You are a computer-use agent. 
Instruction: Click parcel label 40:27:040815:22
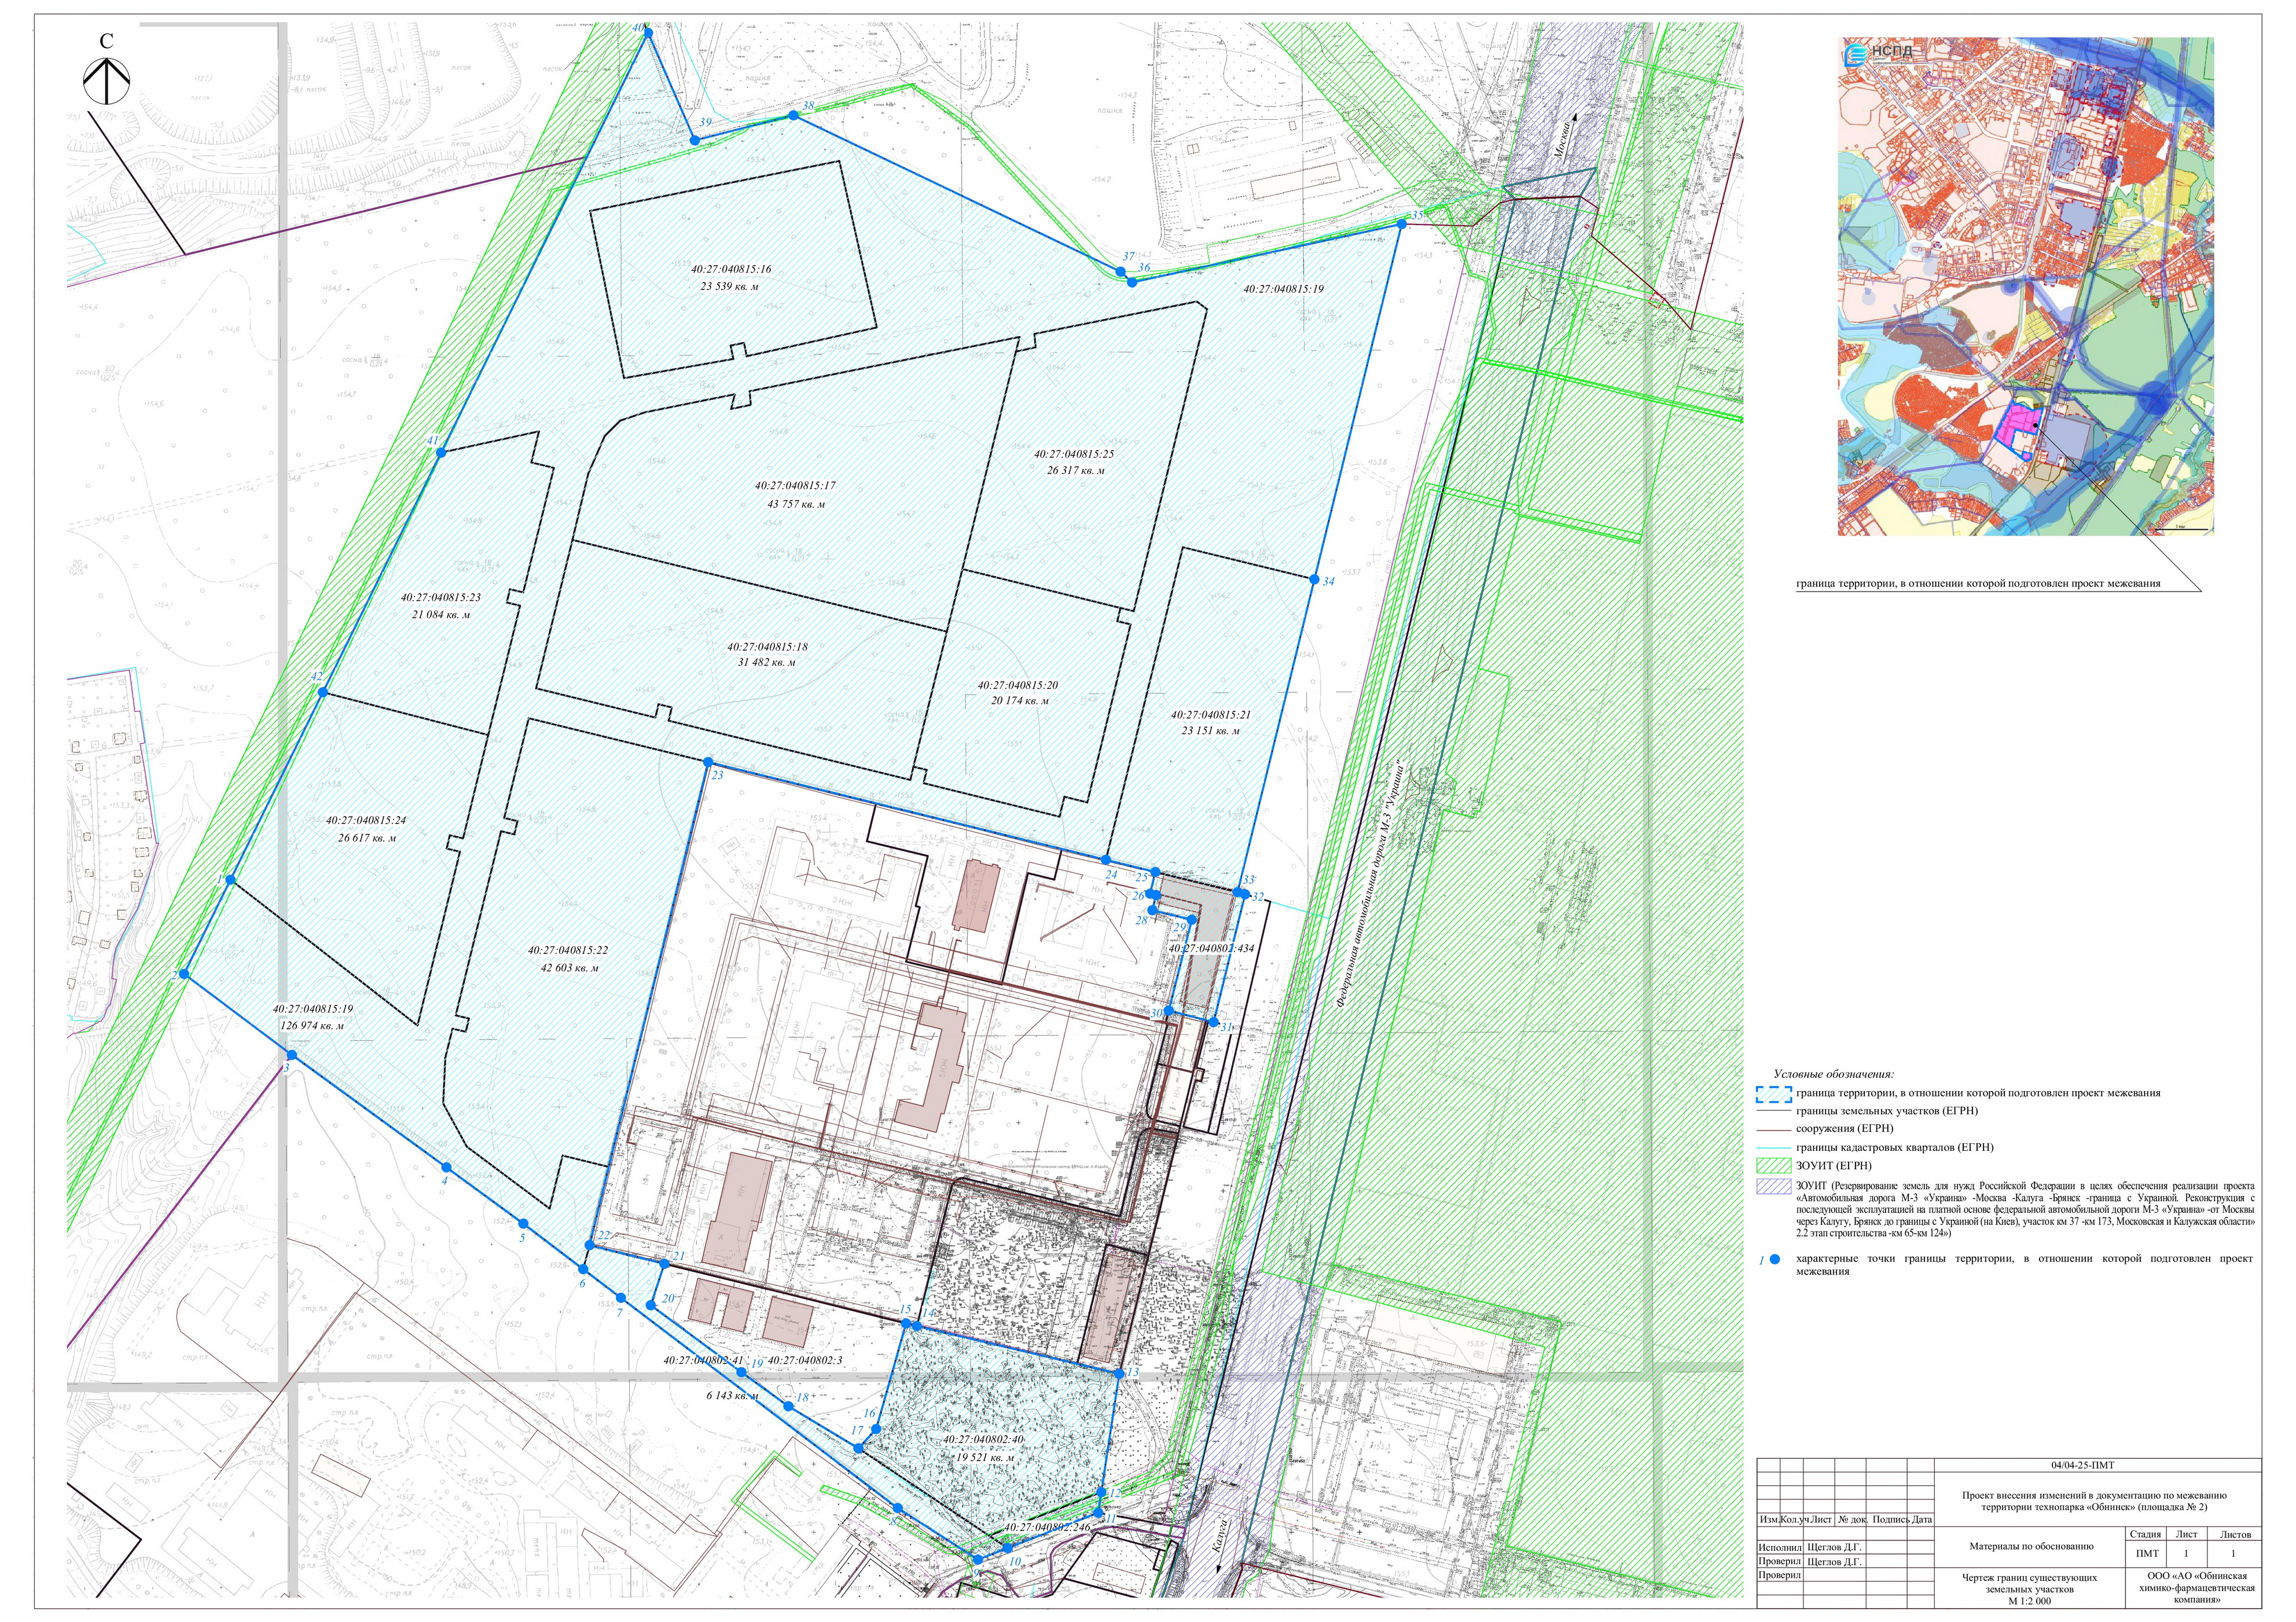coord(568,950)
